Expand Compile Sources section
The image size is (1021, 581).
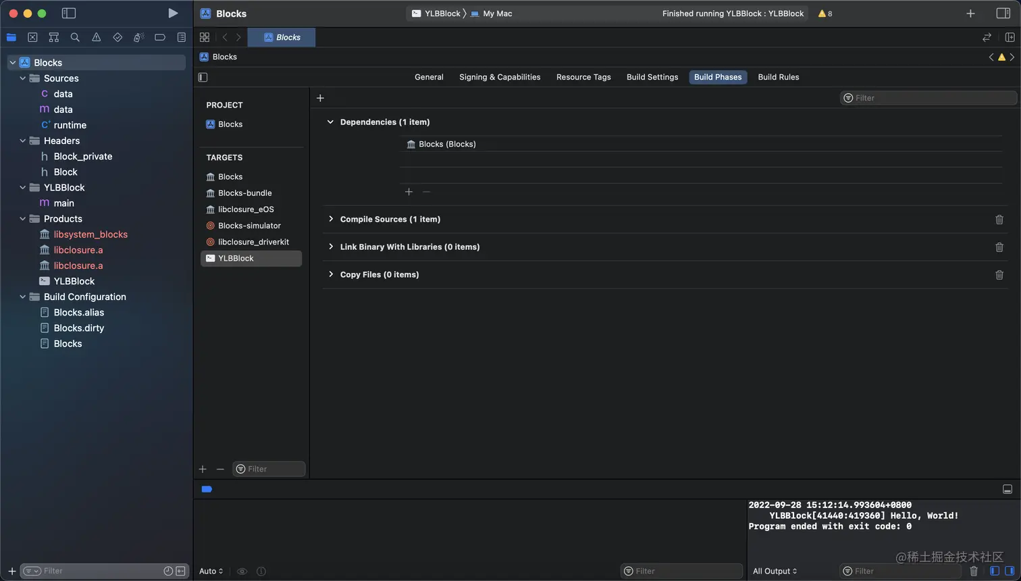[330, 219]
